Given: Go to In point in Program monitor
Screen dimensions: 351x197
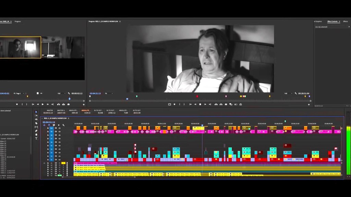Looking at the screenshot, I should (191, 104).
